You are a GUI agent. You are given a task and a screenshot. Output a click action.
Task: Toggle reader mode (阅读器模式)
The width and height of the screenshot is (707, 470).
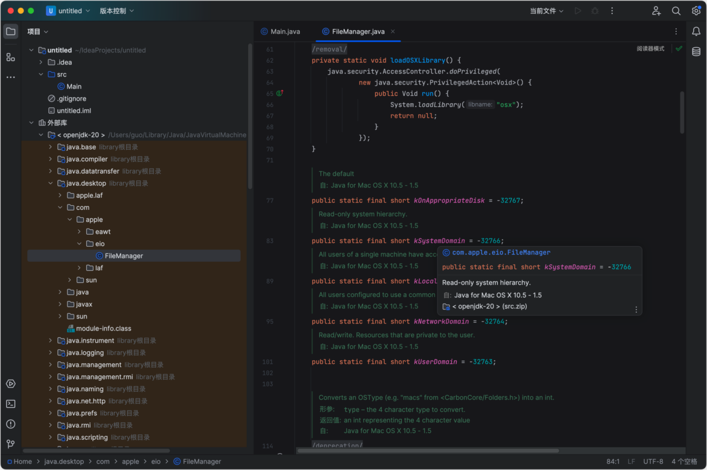click(650, 49)
